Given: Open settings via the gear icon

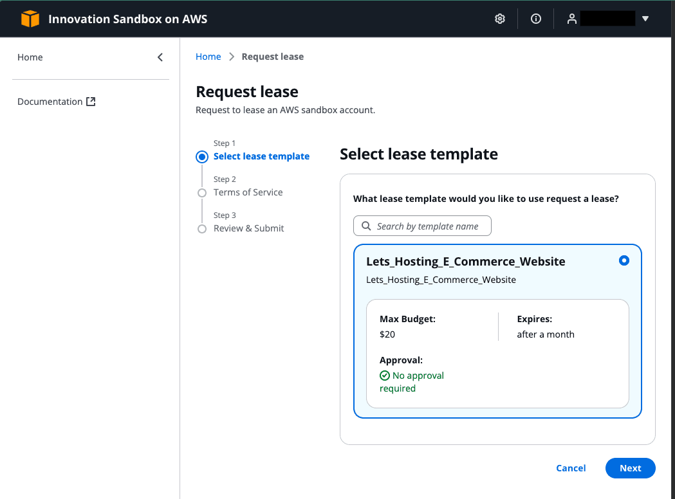Looking at the screenshot, I should point(499,19).
